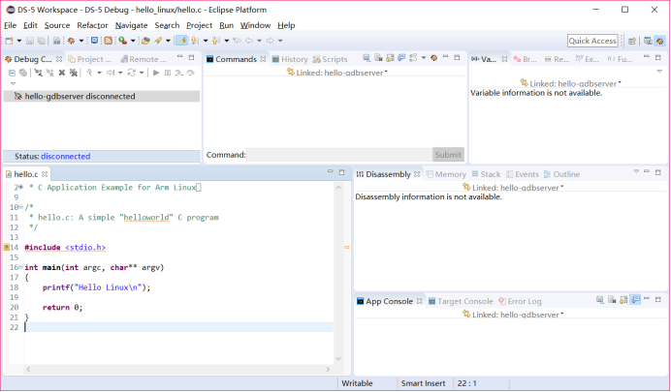The width and height of the screenshot is (671, 392).
Task: Click the disconnected status link
Action: pyautogui.click(x=66, y=156)
